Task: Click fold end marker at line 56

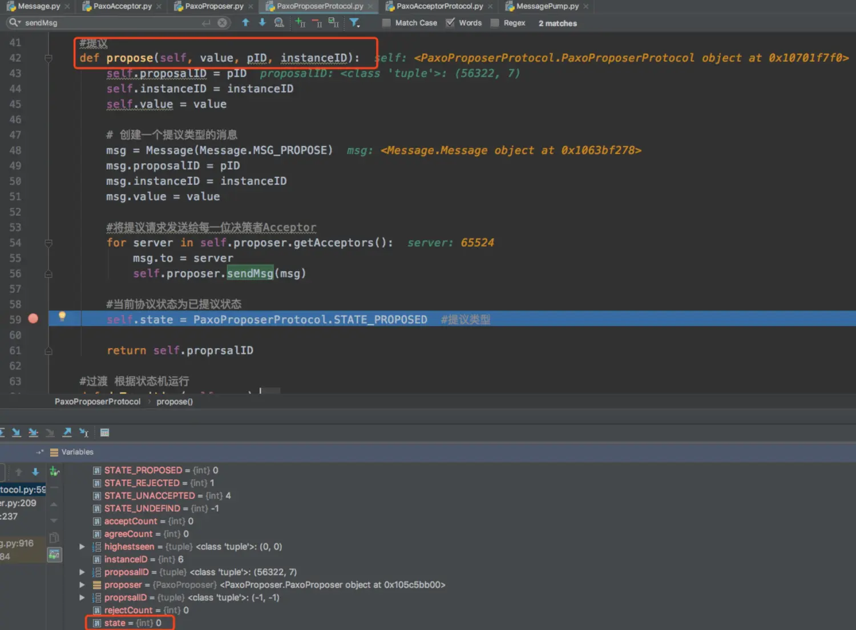Action: pyautogui.click(x=49, y=274)
